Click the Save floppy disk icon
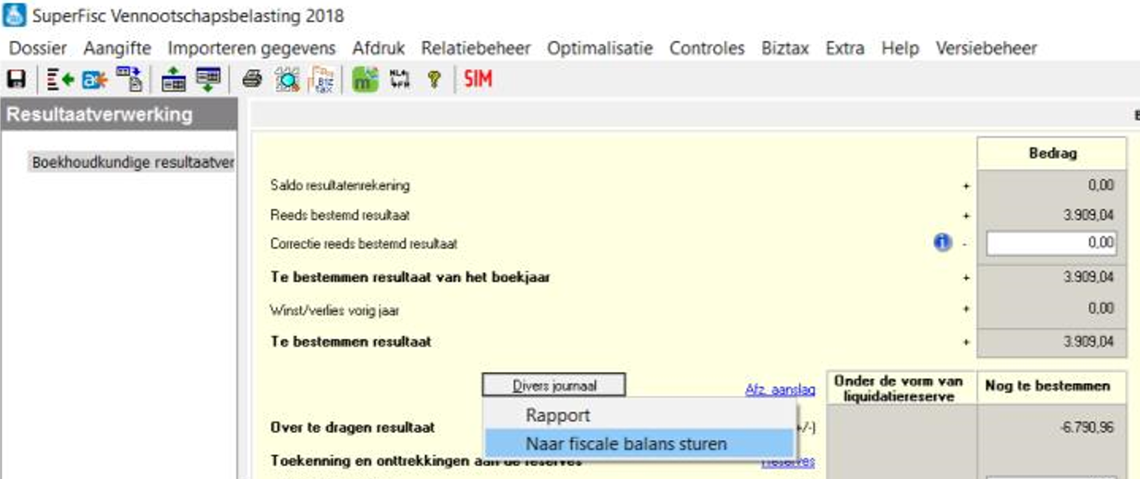 coord(16,80)
